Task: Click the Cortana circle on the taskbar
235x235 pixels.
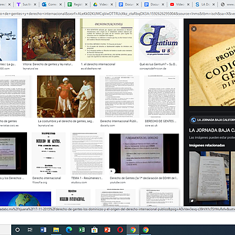Action: (18, 230)
